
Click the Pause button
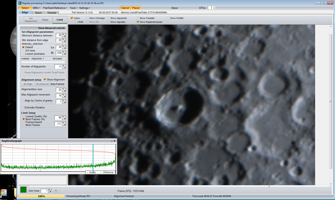(136, 8)
